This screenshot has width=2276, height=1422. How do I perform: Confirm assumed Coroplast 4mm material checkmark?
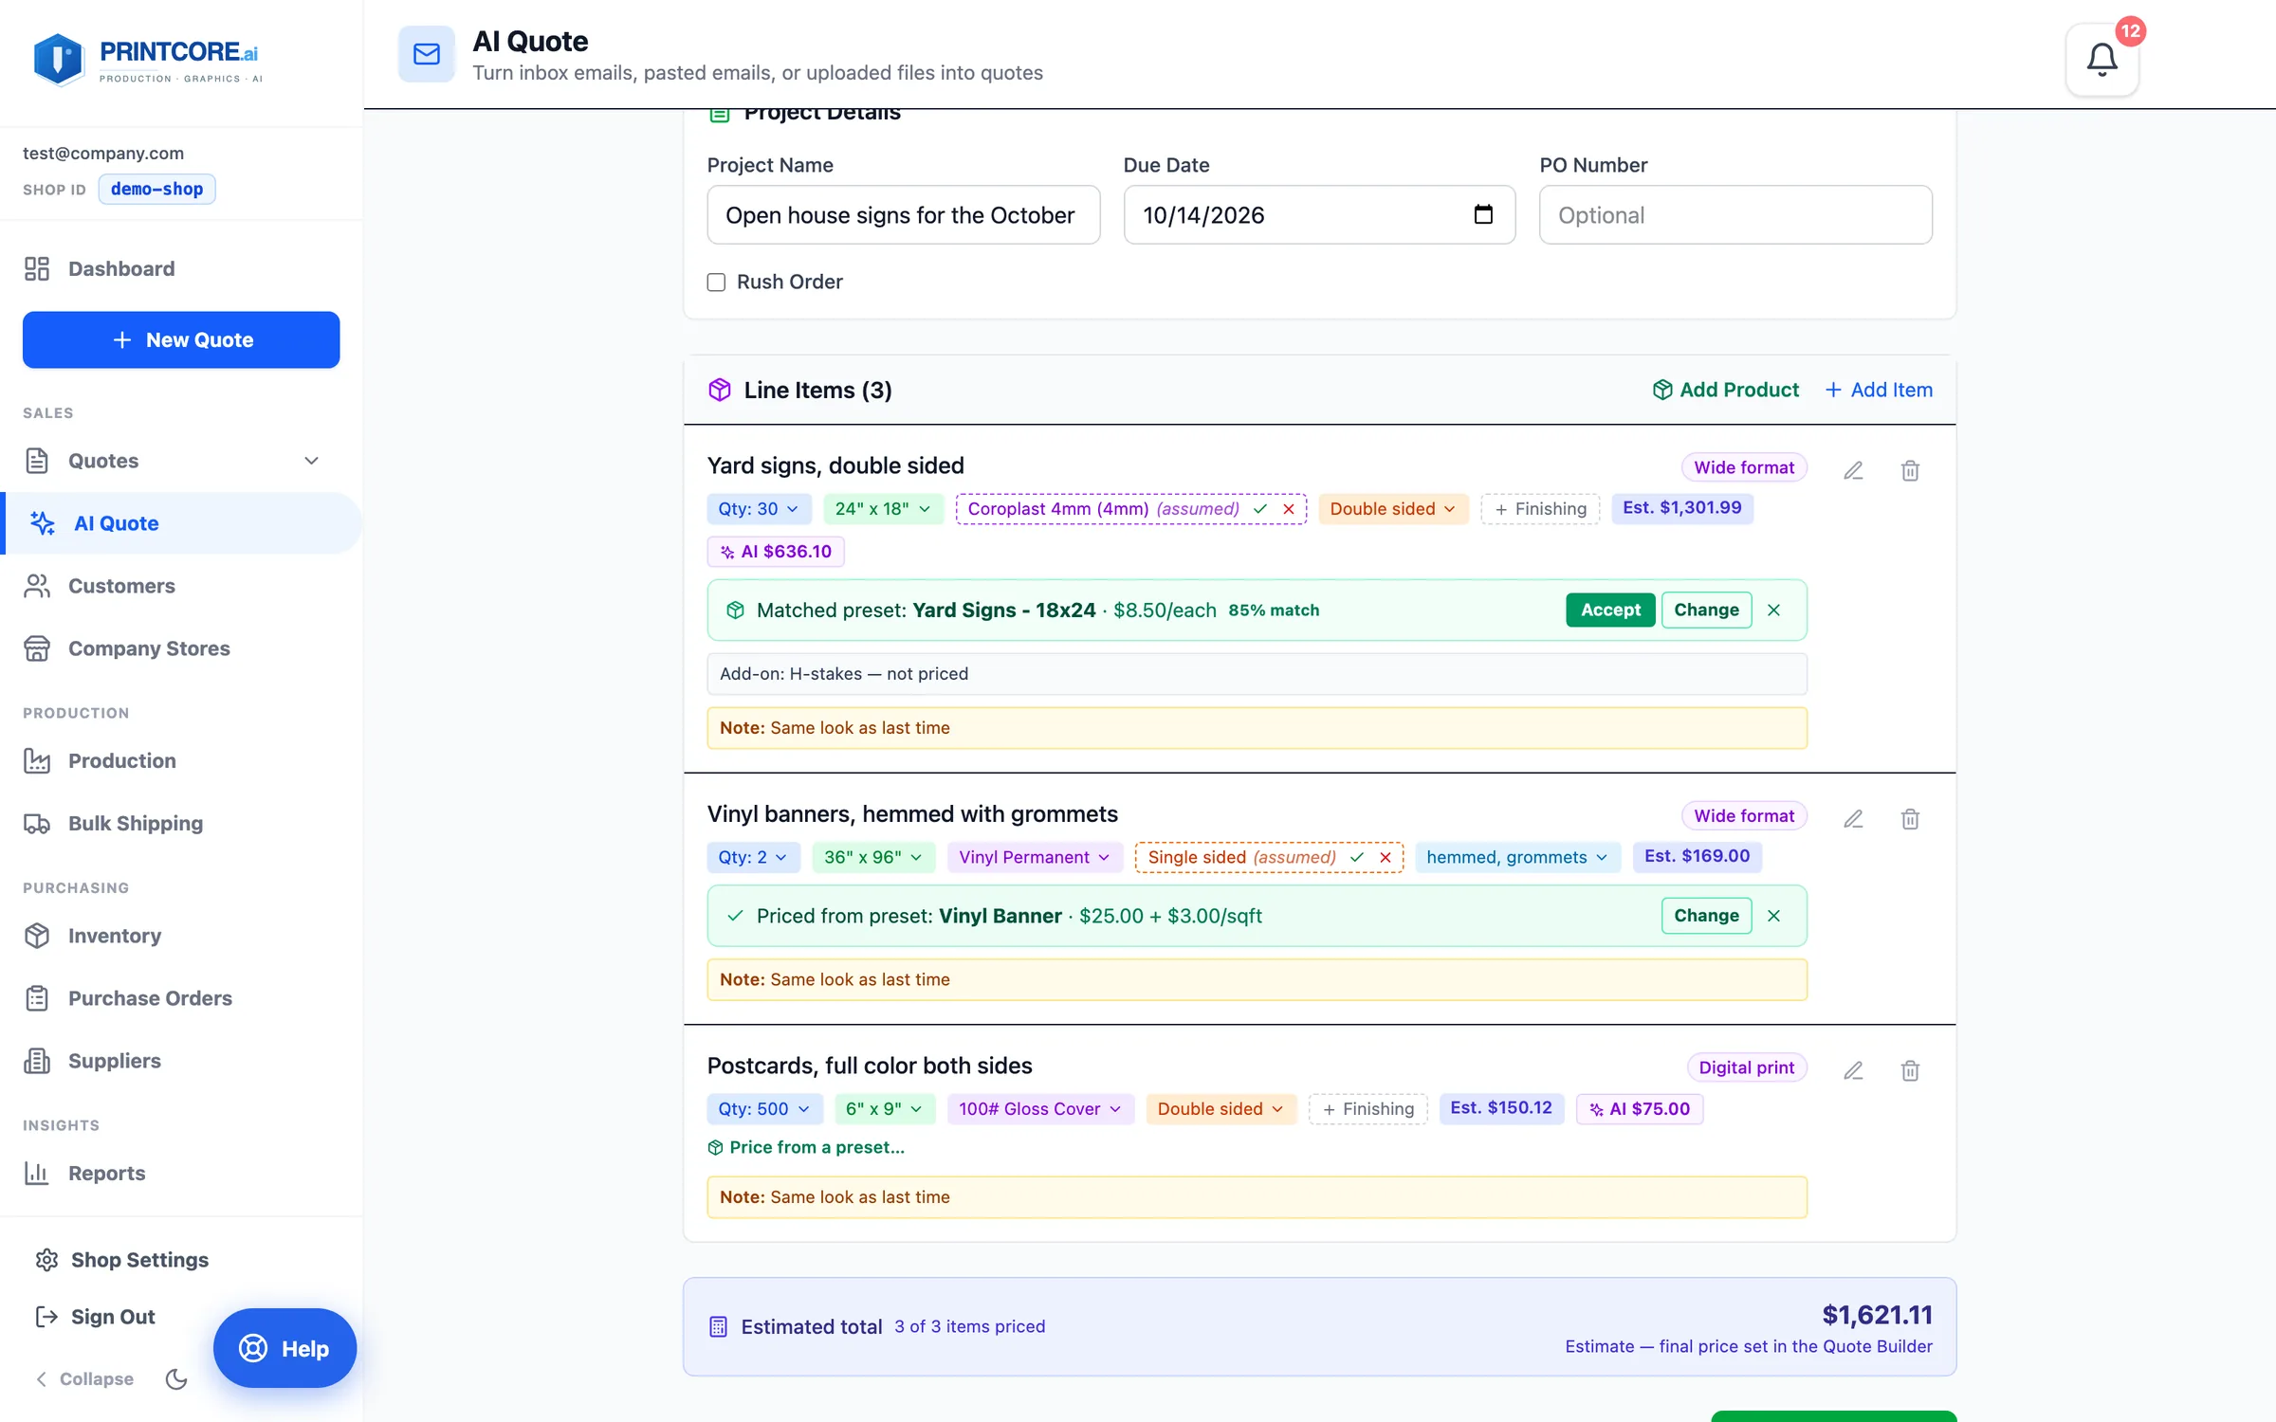[x=1260, y=509]
